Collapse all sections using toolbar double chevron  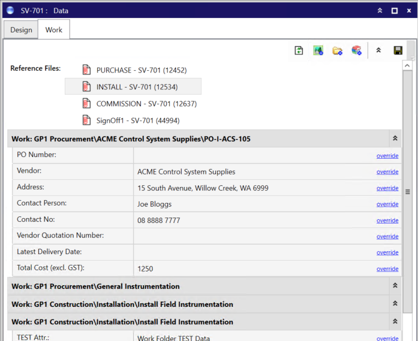[x=378, y=51]
